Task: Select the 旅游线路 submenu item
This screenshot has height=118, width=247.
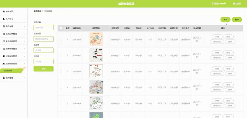Action: pos(12,71)
